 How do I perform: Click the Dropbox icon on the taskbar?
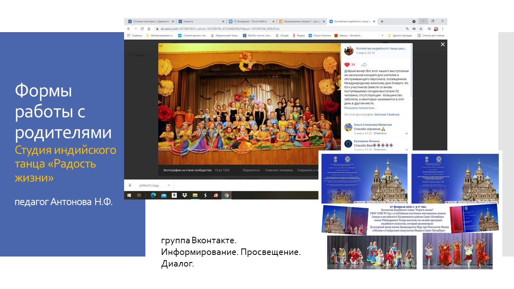pyautogui.click(x=184, y=195)
